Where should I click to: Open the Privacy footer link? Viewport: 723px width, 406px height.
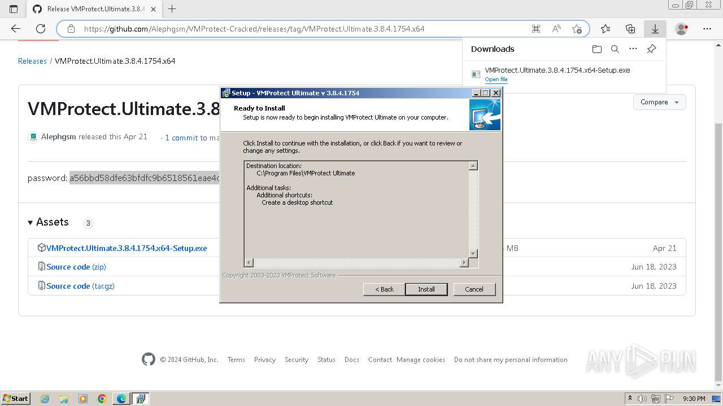click(x=265, y=360)
